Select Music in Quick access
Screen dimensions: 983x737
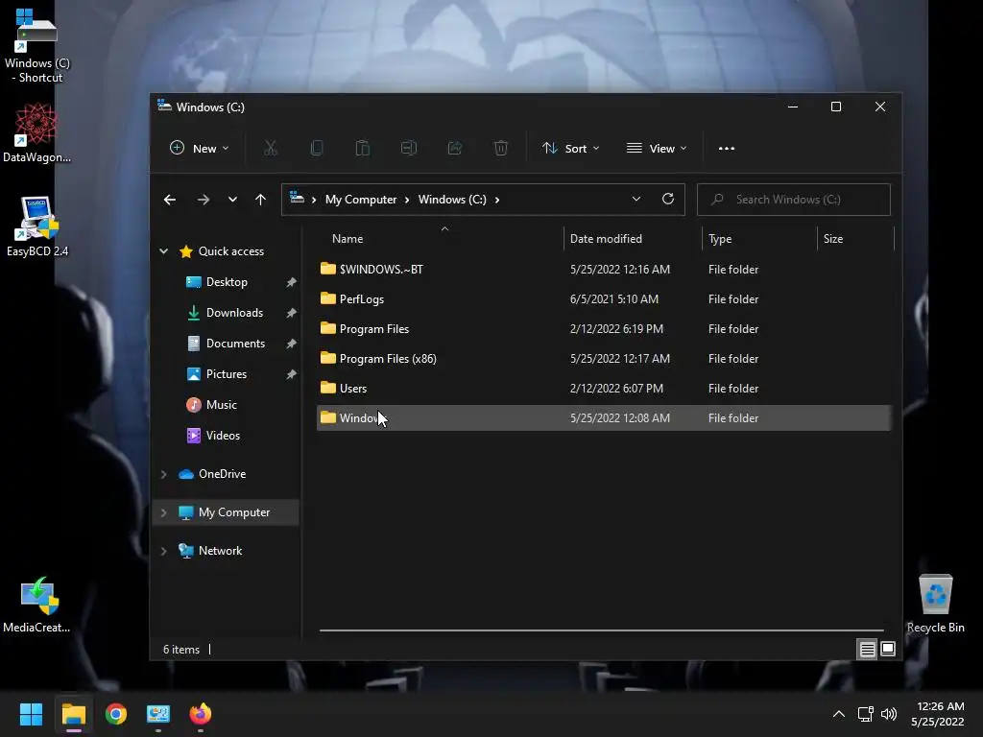pyautogui.click(x=222, y=405)
